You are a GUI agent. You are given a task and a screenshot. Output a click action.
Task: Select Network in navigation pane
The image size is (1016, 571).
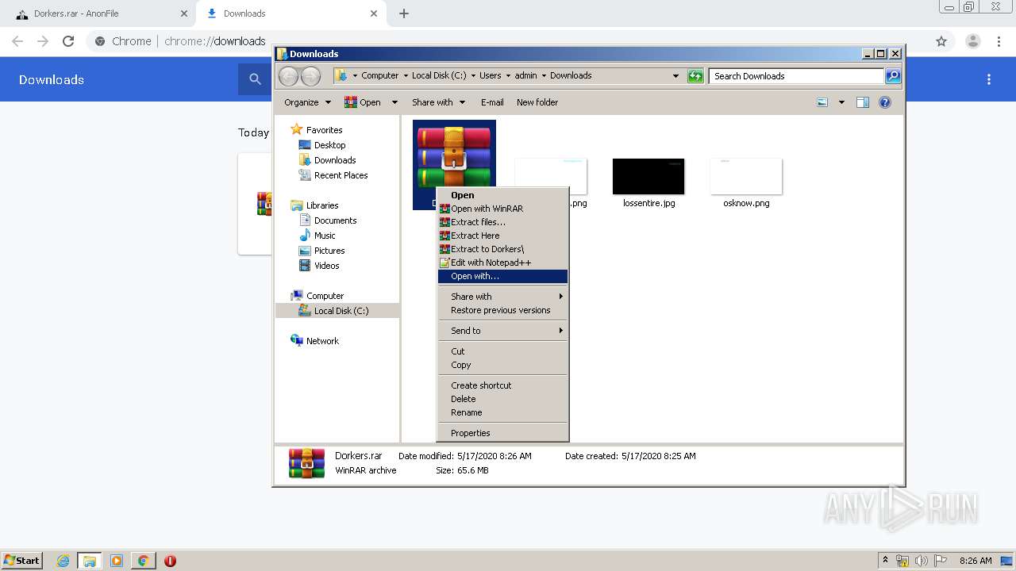click(322, 341)
